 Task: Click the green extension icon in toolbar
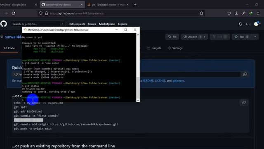click(x=251, y=13)
